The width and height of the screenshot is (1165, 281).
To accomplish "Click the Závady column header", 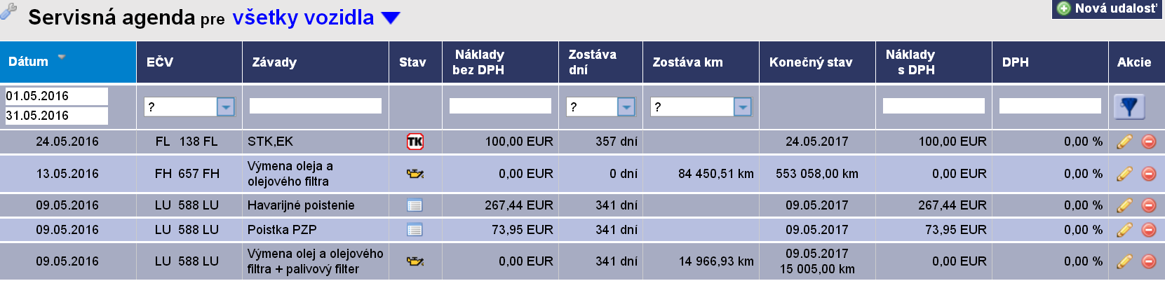I will (x=274, y=62).
